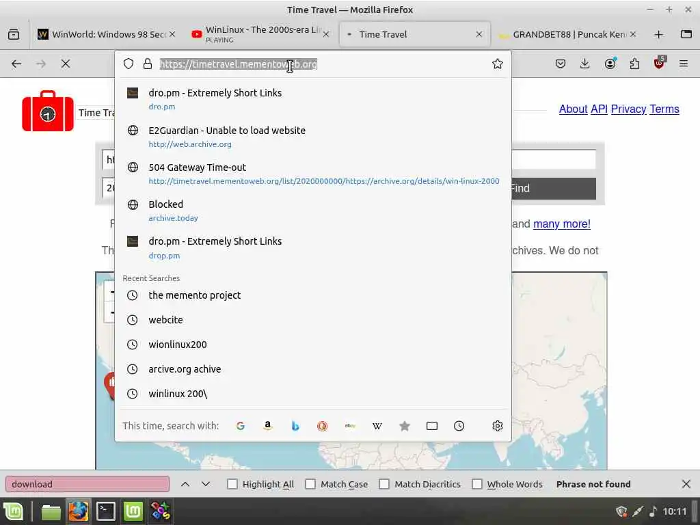Viewport: 700px width, 525px height.
Task: Show site security padlock info
Action: (148, 64)
